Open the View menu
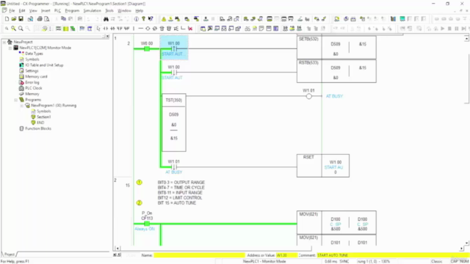470x264 pixels. point(33,10)
